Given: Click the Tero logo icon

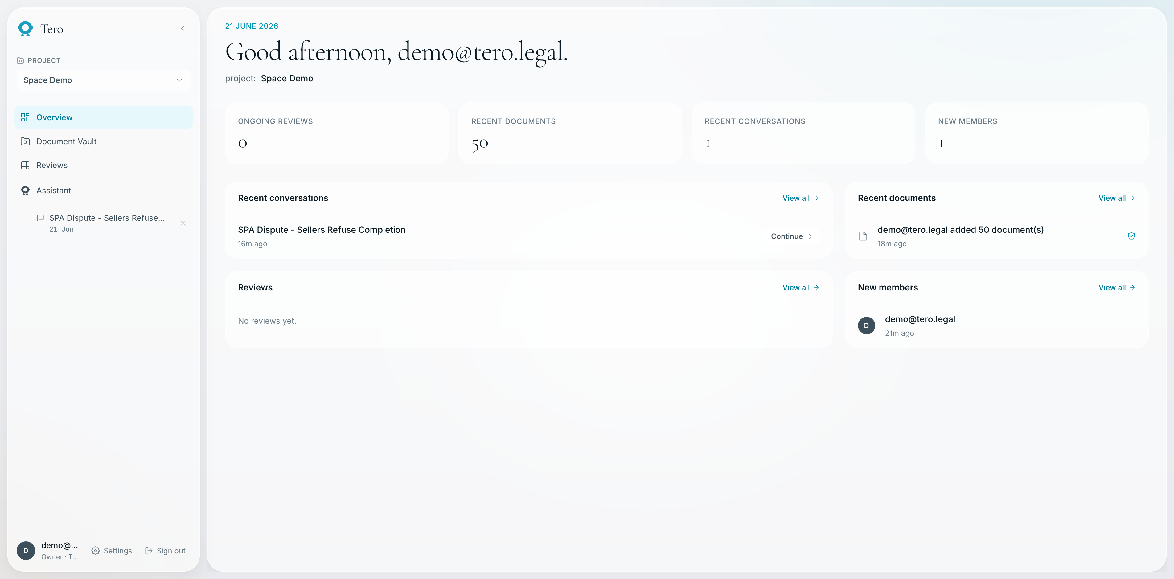Looking at the screenshot, I should pos(25,29).
